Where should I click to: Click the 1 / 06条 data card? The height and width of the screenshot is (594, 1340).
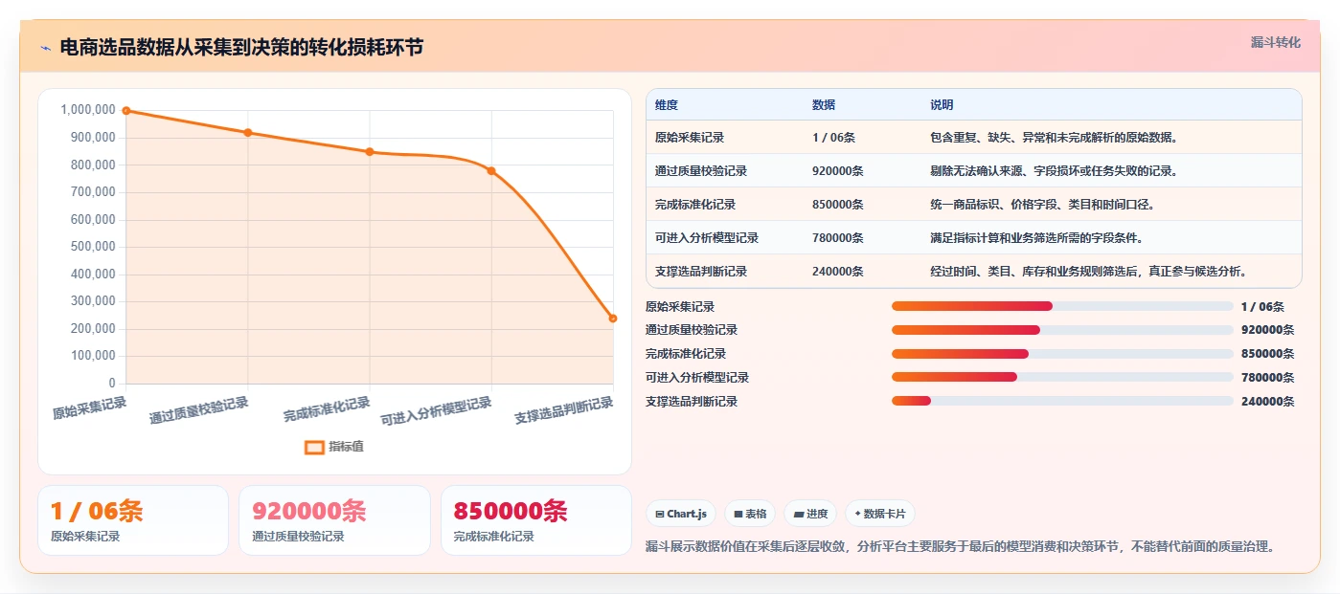tap(133, 520)
